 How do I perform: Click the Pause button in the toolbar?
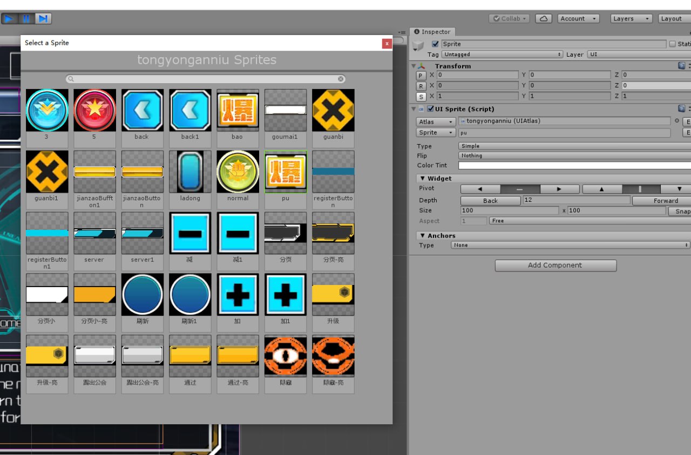tap(26, 18)
